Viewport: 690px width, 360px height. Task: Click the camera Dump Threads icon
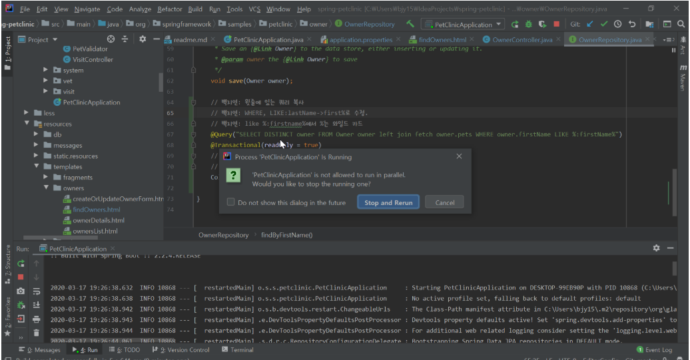click(21, 291)
